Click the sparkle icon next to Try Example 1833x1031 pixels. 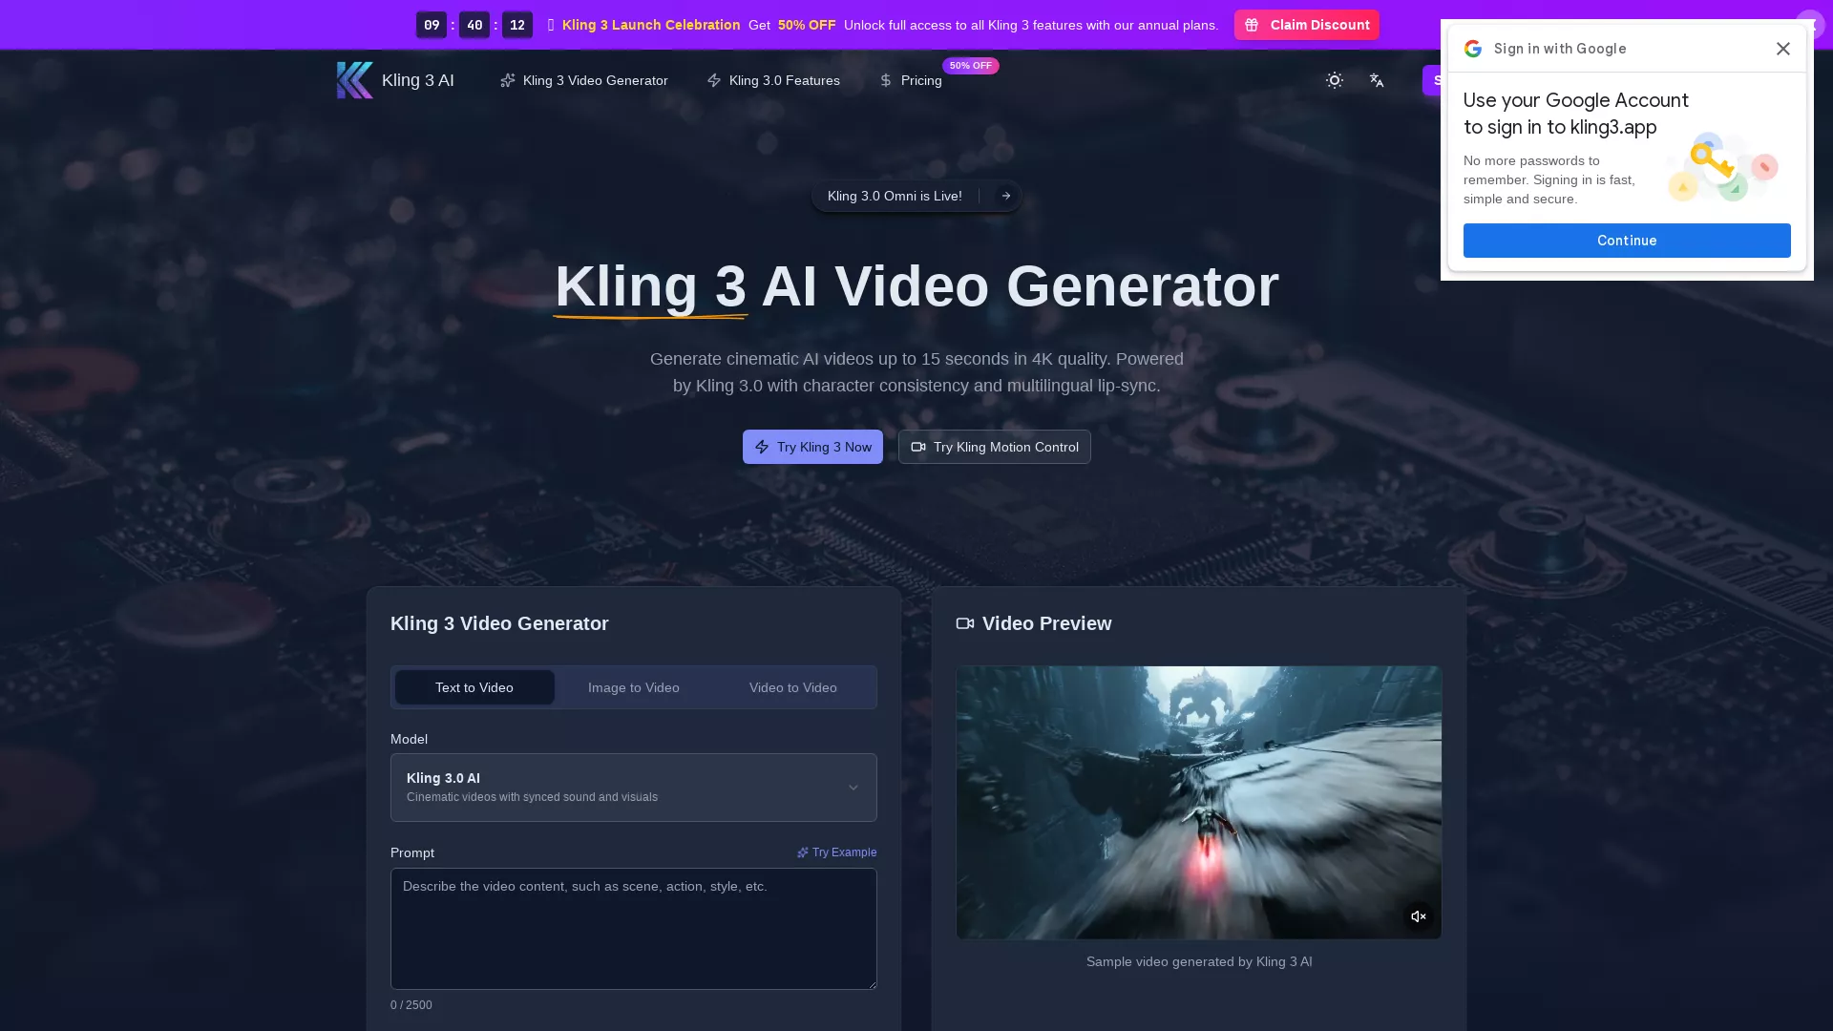802,852
